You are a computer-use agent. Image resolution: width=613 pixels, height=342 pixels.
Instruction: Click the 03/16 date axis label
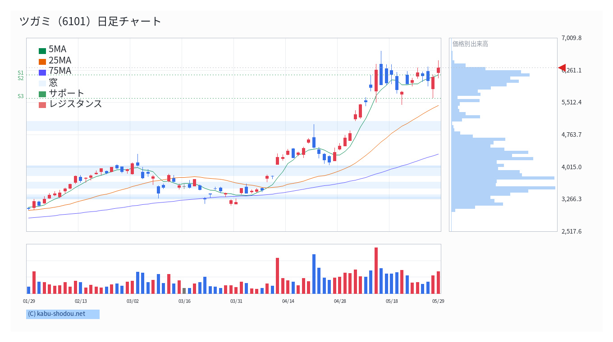click(x=184, y=301)
